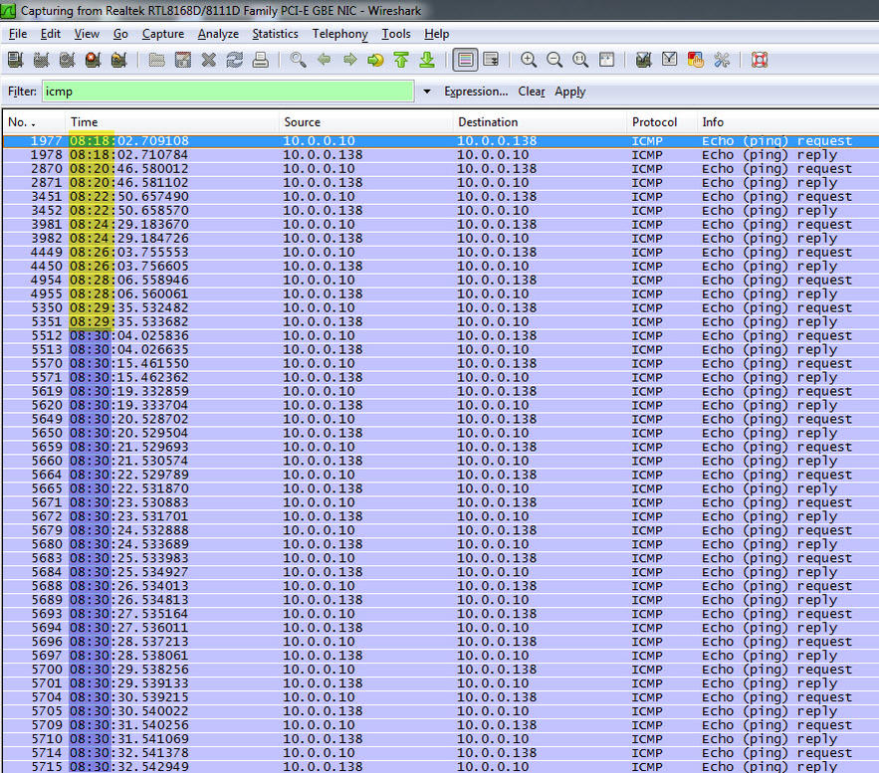
Task: Open preferences tools icon
Action: click(x=722, y=60)
